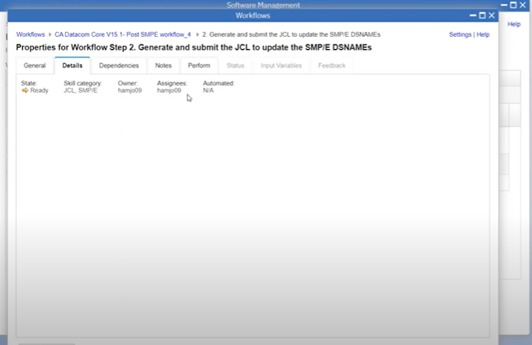Screen dimensions: 532x345
Task: Click the Workflows window title bar text
Action: (253, 15)
